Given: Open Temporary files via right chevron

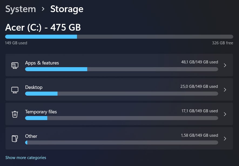Looking at the screenshot, I should pos(225,114).
